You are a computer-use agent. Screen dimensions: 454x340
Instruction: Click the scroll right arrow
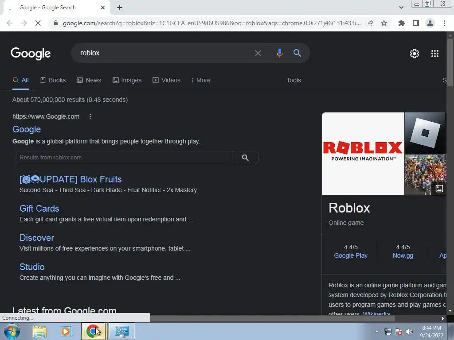pos(443,318)
